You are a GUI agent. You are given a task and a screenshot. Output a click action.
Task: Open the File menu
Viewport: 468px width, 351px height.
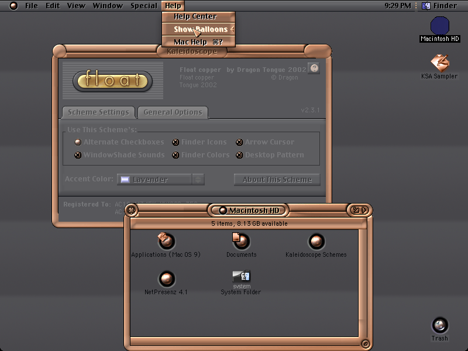click(x=32, y=6)
